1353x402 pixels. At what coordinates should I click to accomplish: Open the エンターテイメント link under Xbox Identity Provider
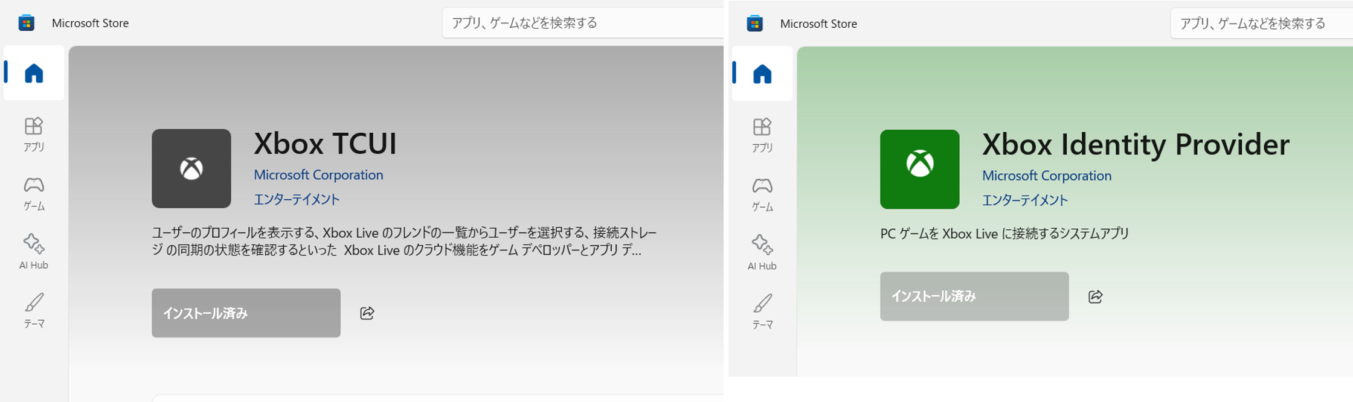1025,200
